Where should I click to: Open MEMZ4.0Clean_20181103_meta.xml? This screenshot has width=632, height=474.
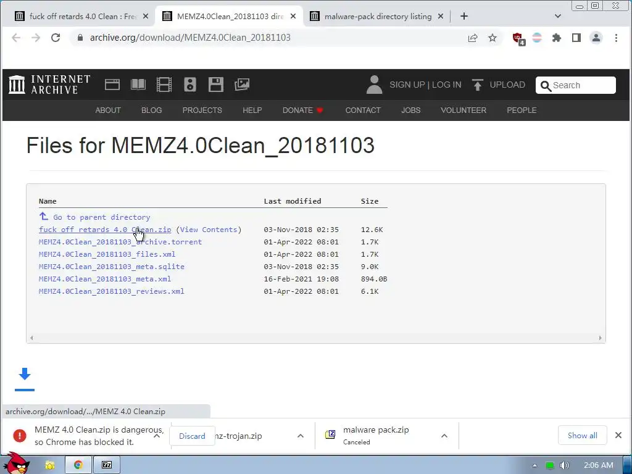tap(105, 279)
